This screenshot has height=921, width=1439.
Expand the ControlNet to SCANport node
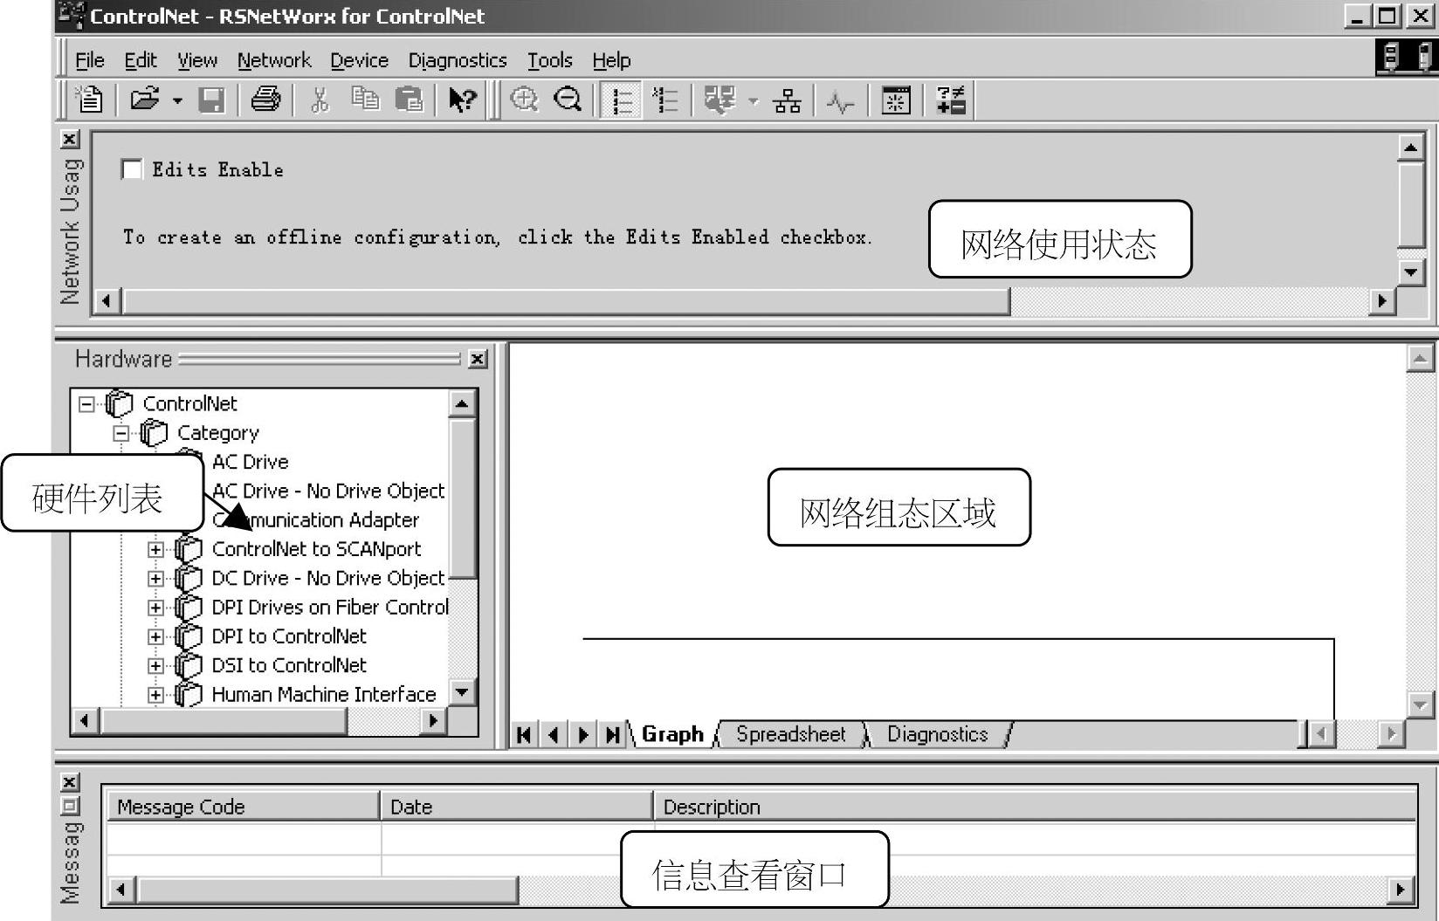(155, 549)
